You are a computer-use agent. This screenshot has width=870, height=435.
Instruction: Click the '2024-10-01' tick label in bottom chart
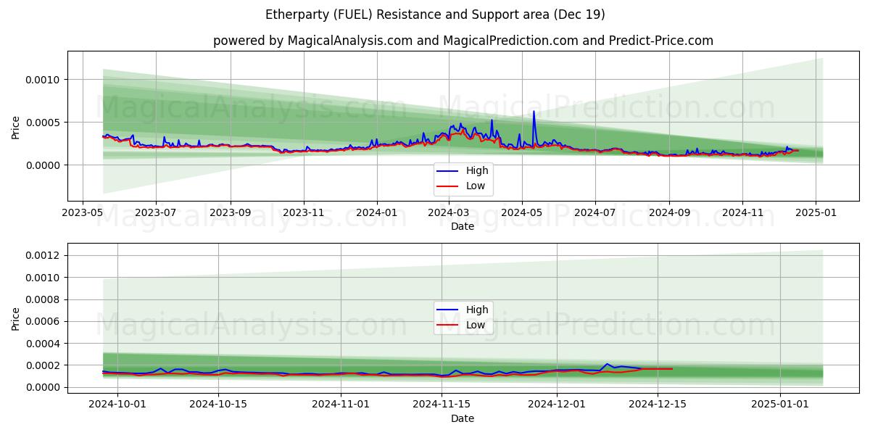[x=117, y=405]
